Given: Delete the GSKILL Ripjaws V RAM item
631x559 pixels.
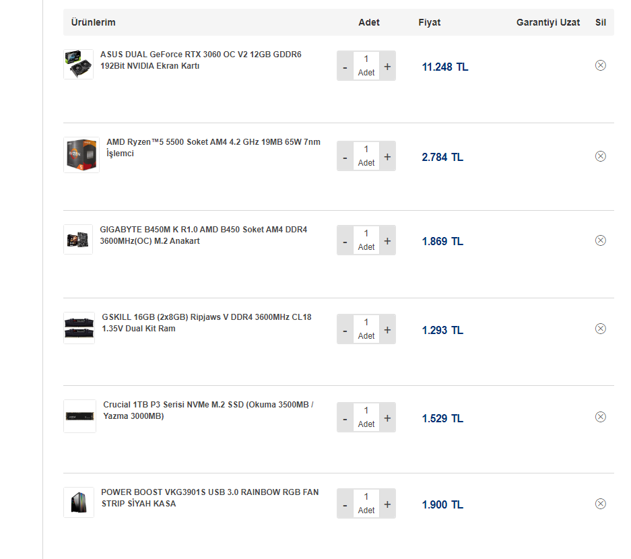Looking at the screenshot, I should [601, 329].
